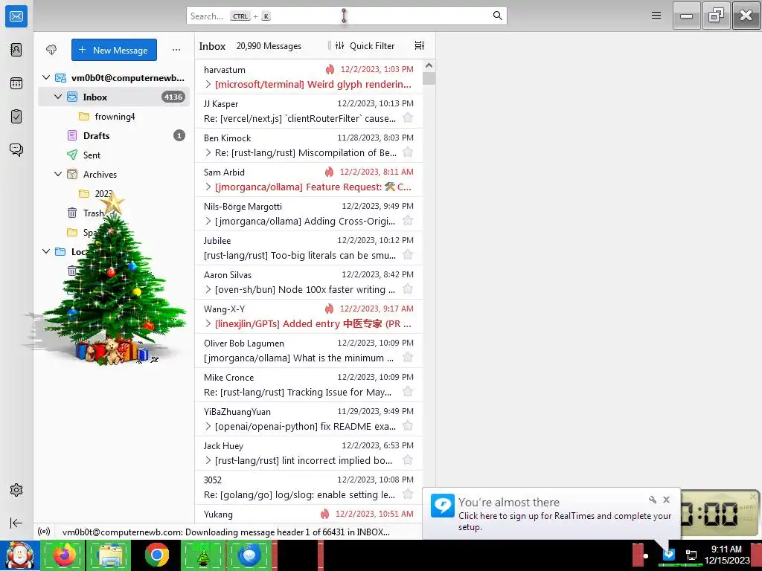Click the message list scrollbar thumb
Image resolution: width=762 pixels, height=571 pixels.
[x=429, y=78]
